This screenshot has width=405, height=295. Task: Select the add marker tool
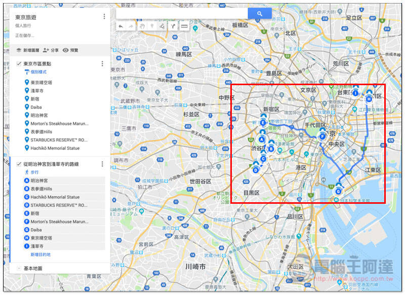point(152,26)
